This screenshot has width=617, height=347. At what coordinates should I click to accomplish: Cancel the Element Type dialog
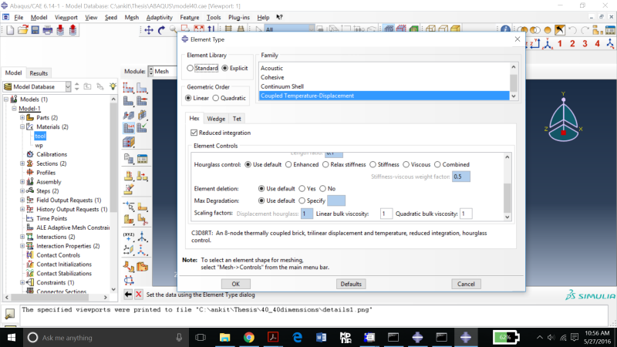[x=466, y=284]
